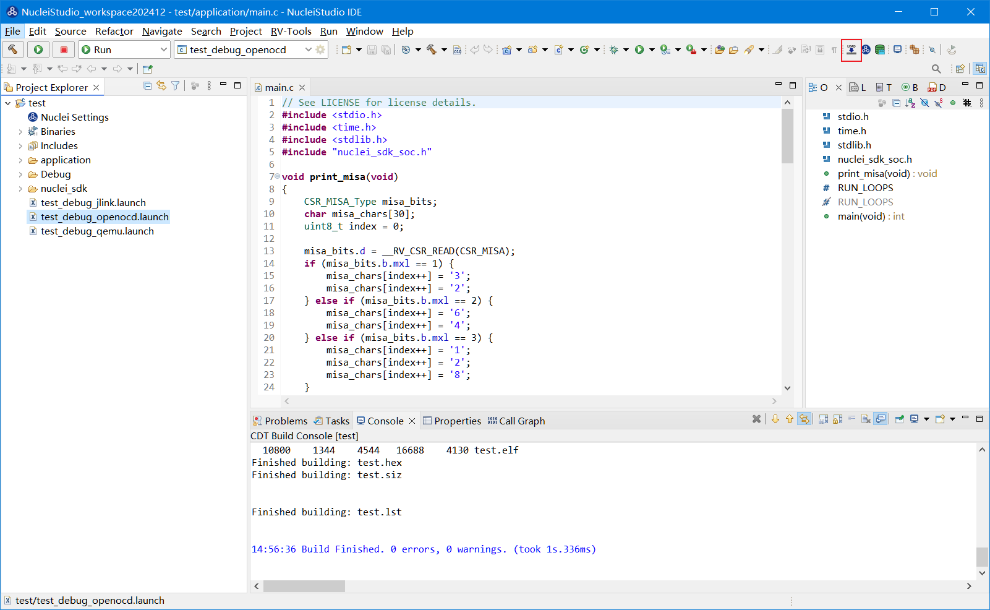Screen dimensions: 990x610
Task: Click the green Run launch button
Action: point(38,49)
